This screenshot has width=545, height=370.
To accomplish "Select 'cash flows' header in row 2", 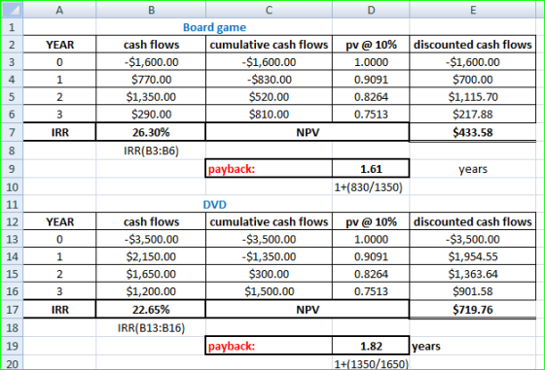I will tap(151, 45).
